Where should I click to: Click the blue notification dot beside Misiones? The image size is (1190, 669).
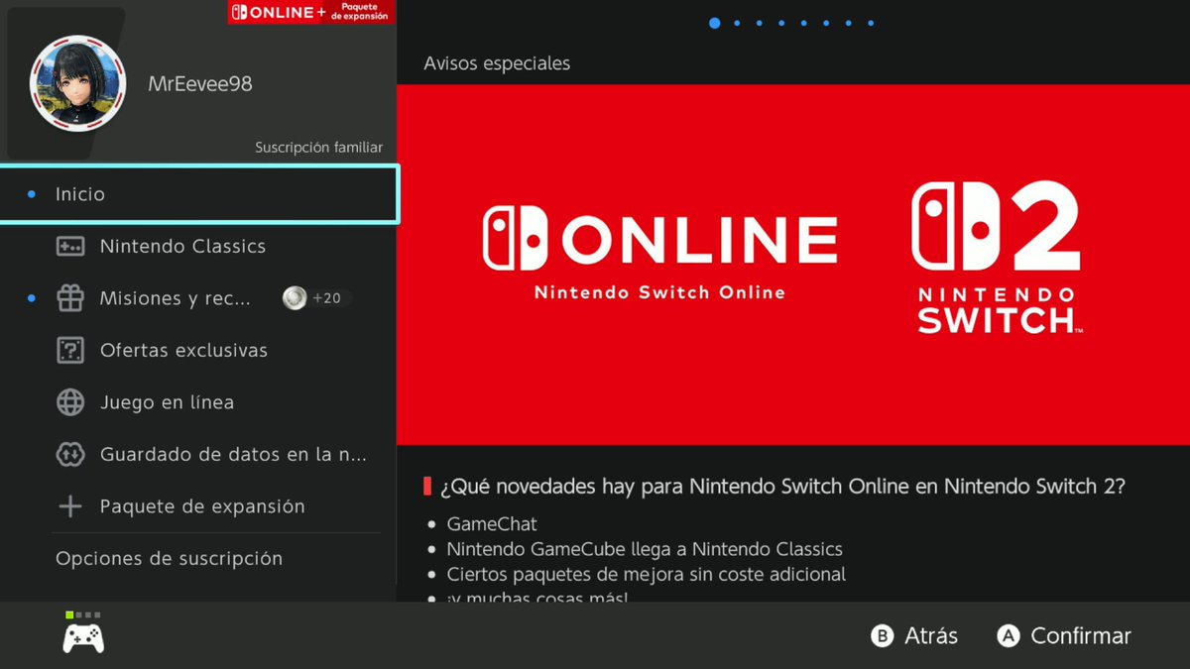click(31, 297)
